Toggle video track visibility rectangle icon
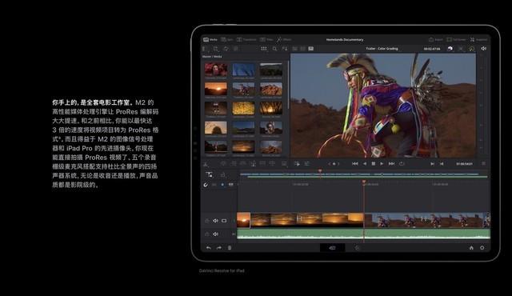This screenshot has height=296, width=512. (224, 221)
